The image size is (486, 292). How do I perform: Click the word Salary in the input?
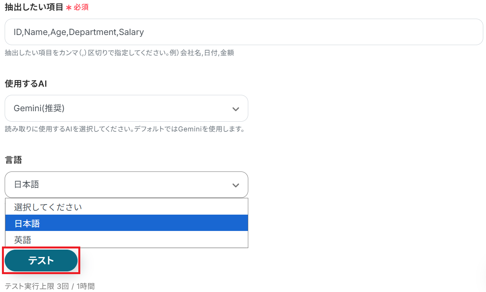click(x=131, y=32)
